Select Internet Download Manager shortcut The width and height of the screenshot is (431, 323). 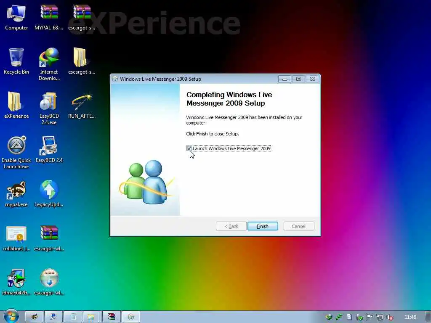[49, 64]
